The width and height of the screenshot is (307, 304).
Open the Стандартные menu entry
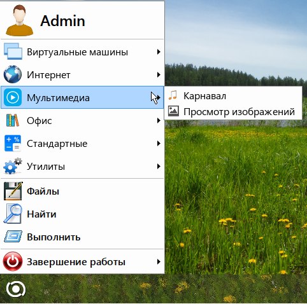82,144
